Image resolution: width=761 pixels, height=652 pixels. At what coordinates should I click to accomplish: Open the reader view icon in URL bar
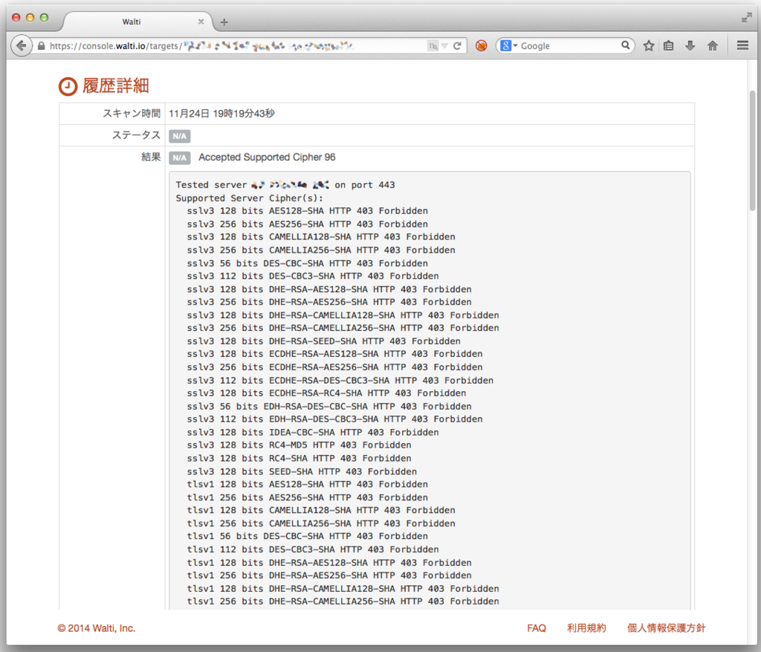(433, 45)
